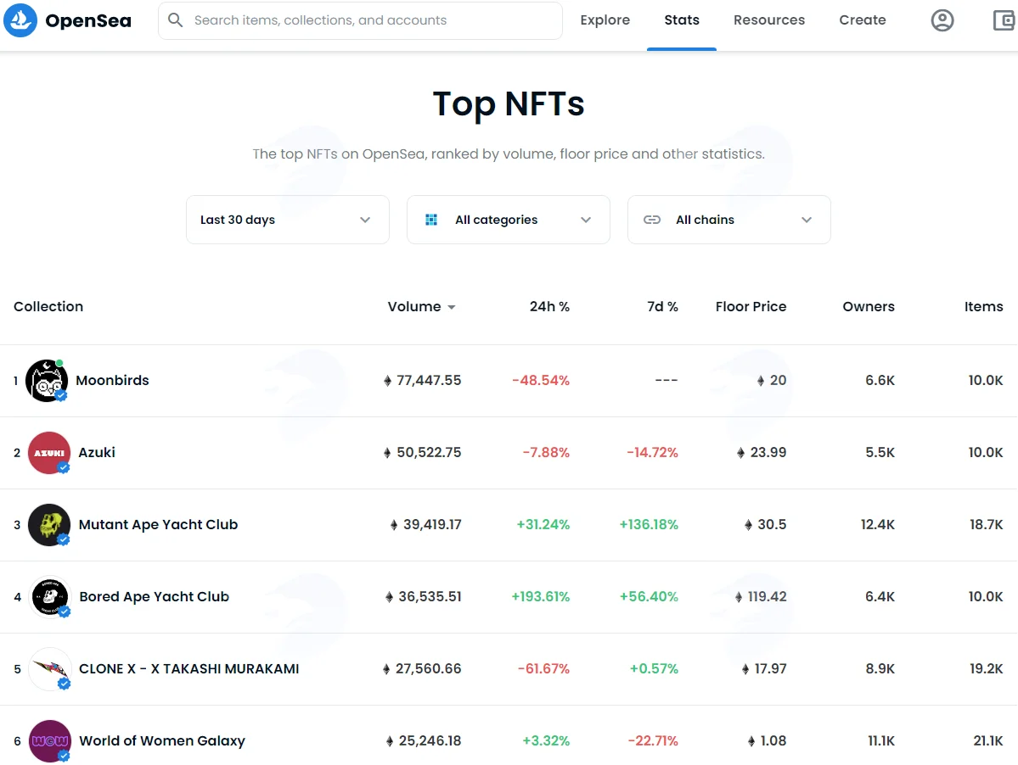
Task: Open the Create menu item
Action: pos(862,20)
